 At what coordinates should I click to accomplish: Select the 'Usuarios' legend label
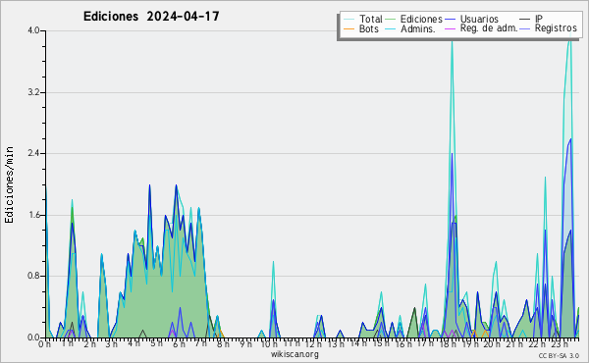(479, 19)
